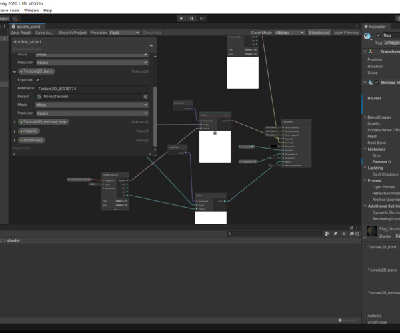The height and width of the screenshot is (333, 400).
Task: Click the greyed Check Out button
Action: click(x=152, y=33)
